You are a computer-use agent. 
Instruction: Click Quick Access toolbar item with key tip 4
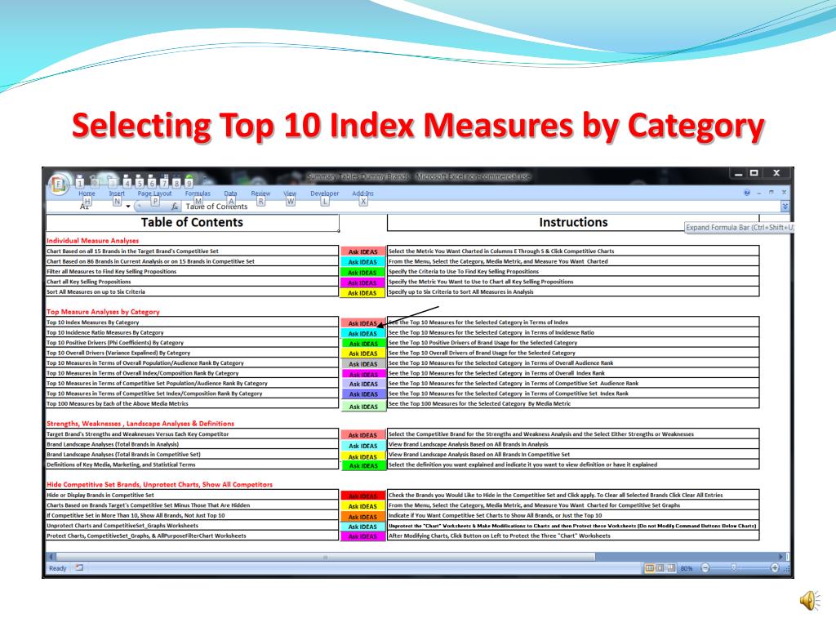click(x=127, y=183)
